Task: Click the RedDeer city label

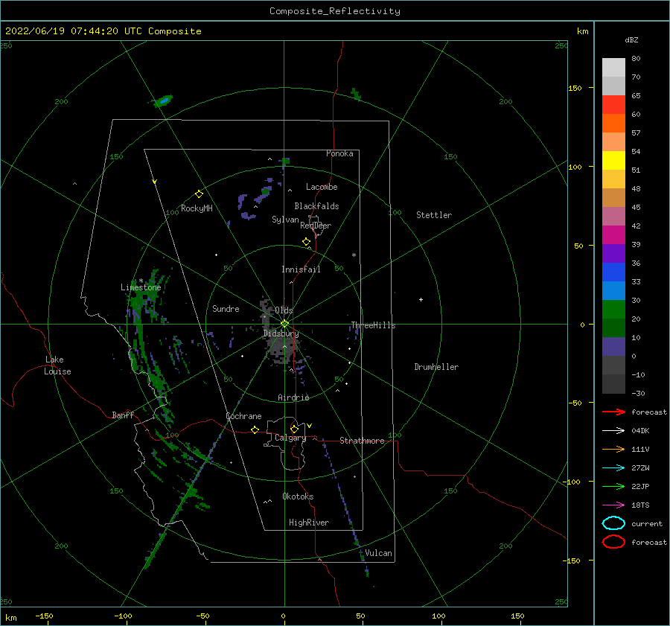Action: [316, 226]
